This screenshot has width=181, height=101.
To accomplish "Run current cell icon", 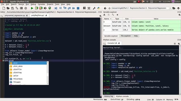I will (x=36, y=8).
